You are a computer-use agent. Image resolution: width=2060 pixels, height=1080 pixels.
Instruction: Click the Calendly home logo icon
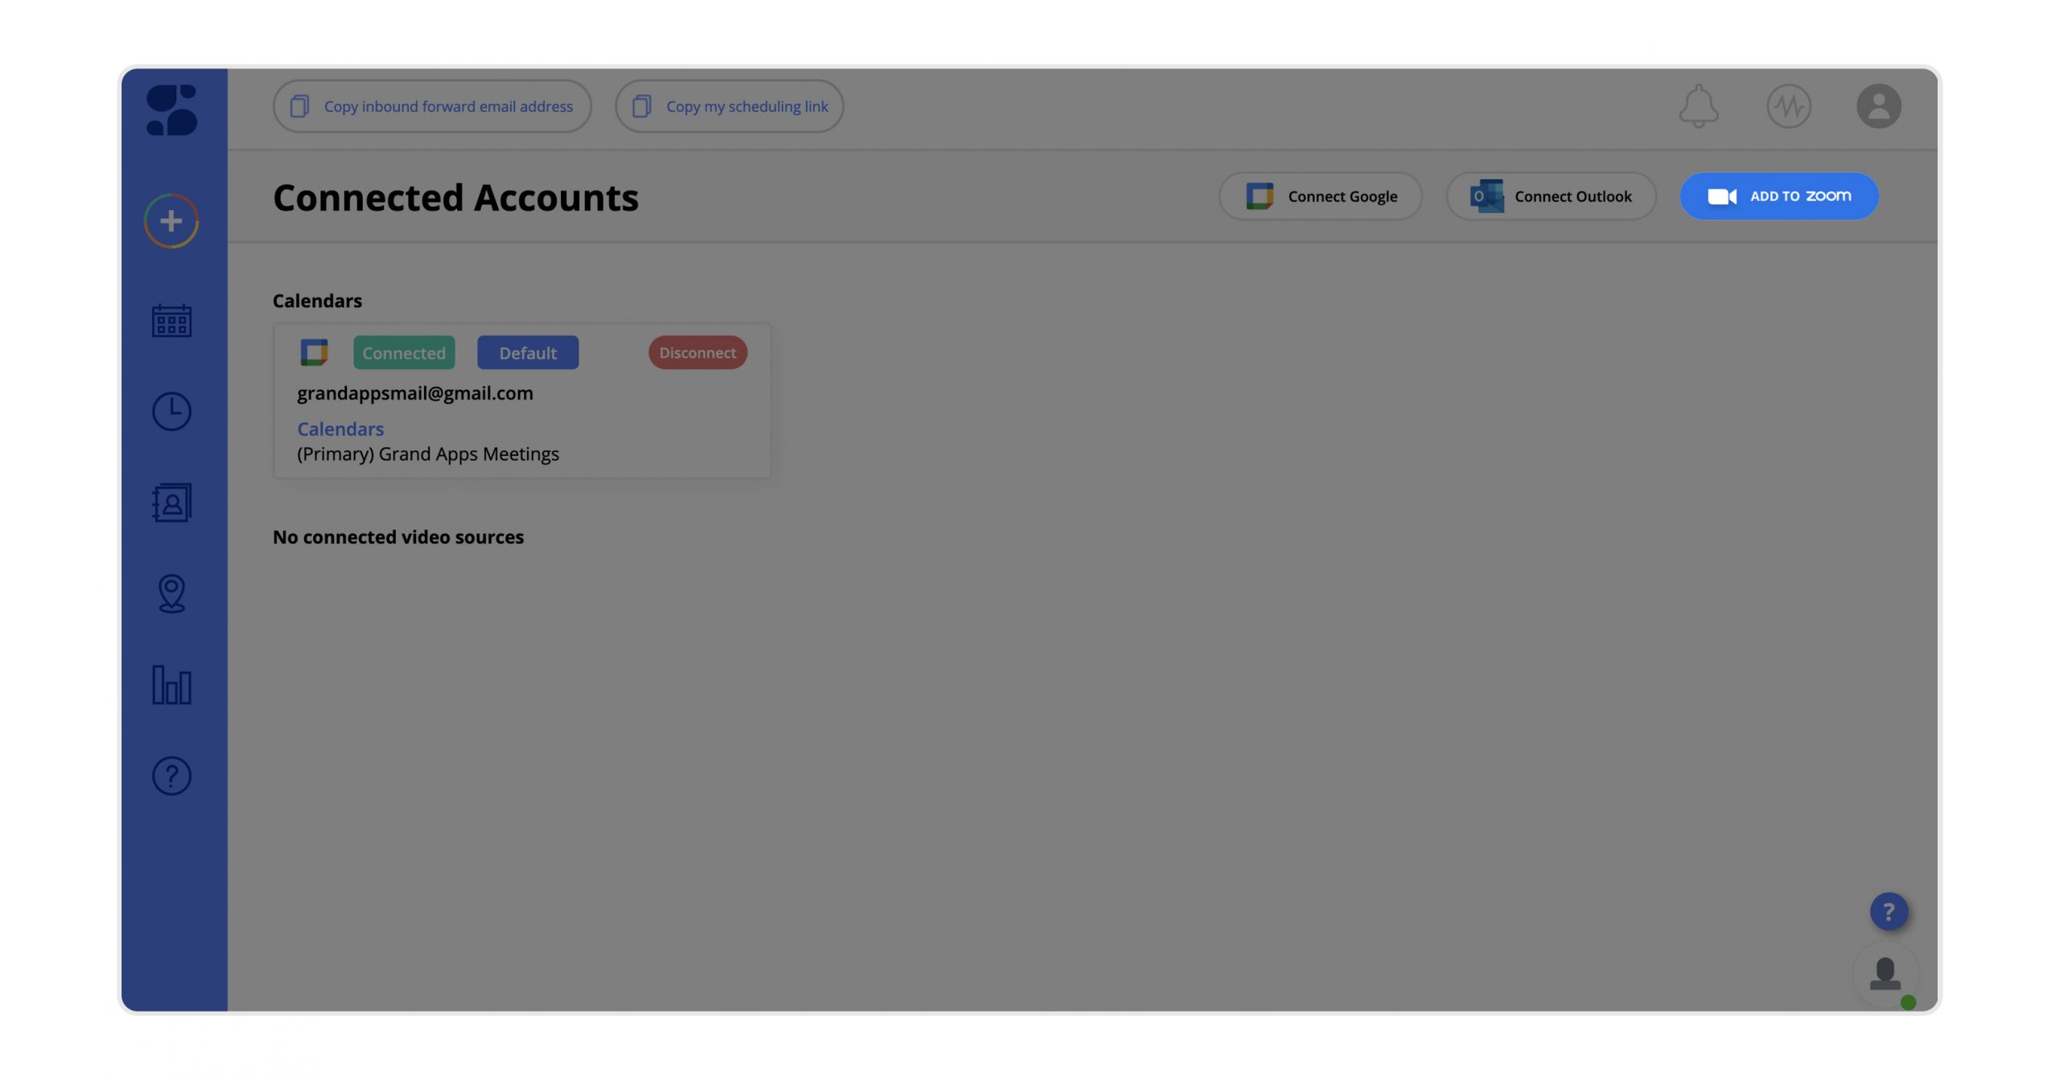point(171,108)
